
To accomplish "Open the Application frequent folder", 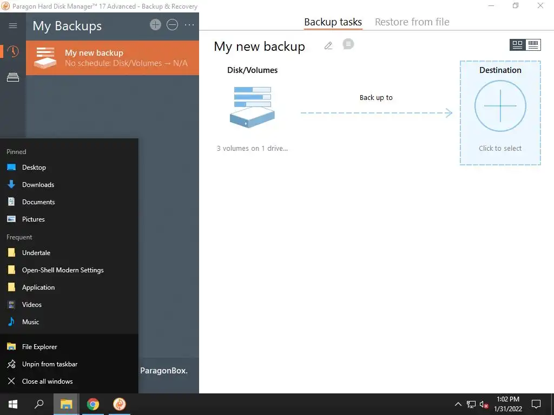I will click(69, 287).
